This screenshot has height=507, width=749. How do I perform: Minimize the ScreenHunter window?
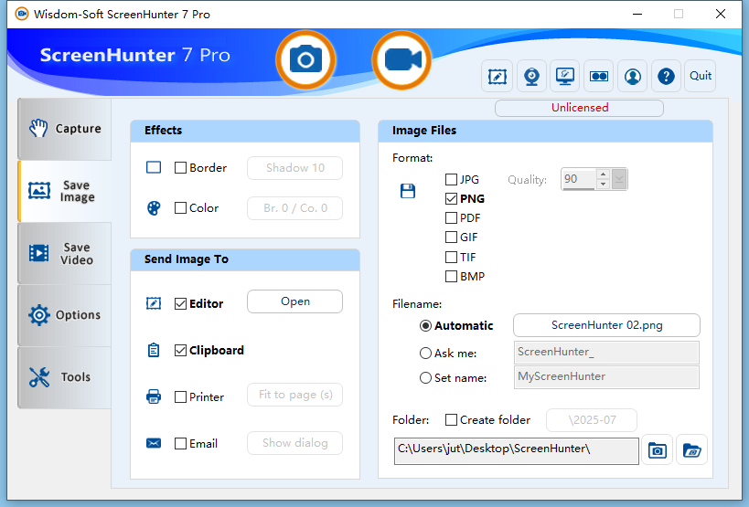pyautogui.click(x=637, y=14)
